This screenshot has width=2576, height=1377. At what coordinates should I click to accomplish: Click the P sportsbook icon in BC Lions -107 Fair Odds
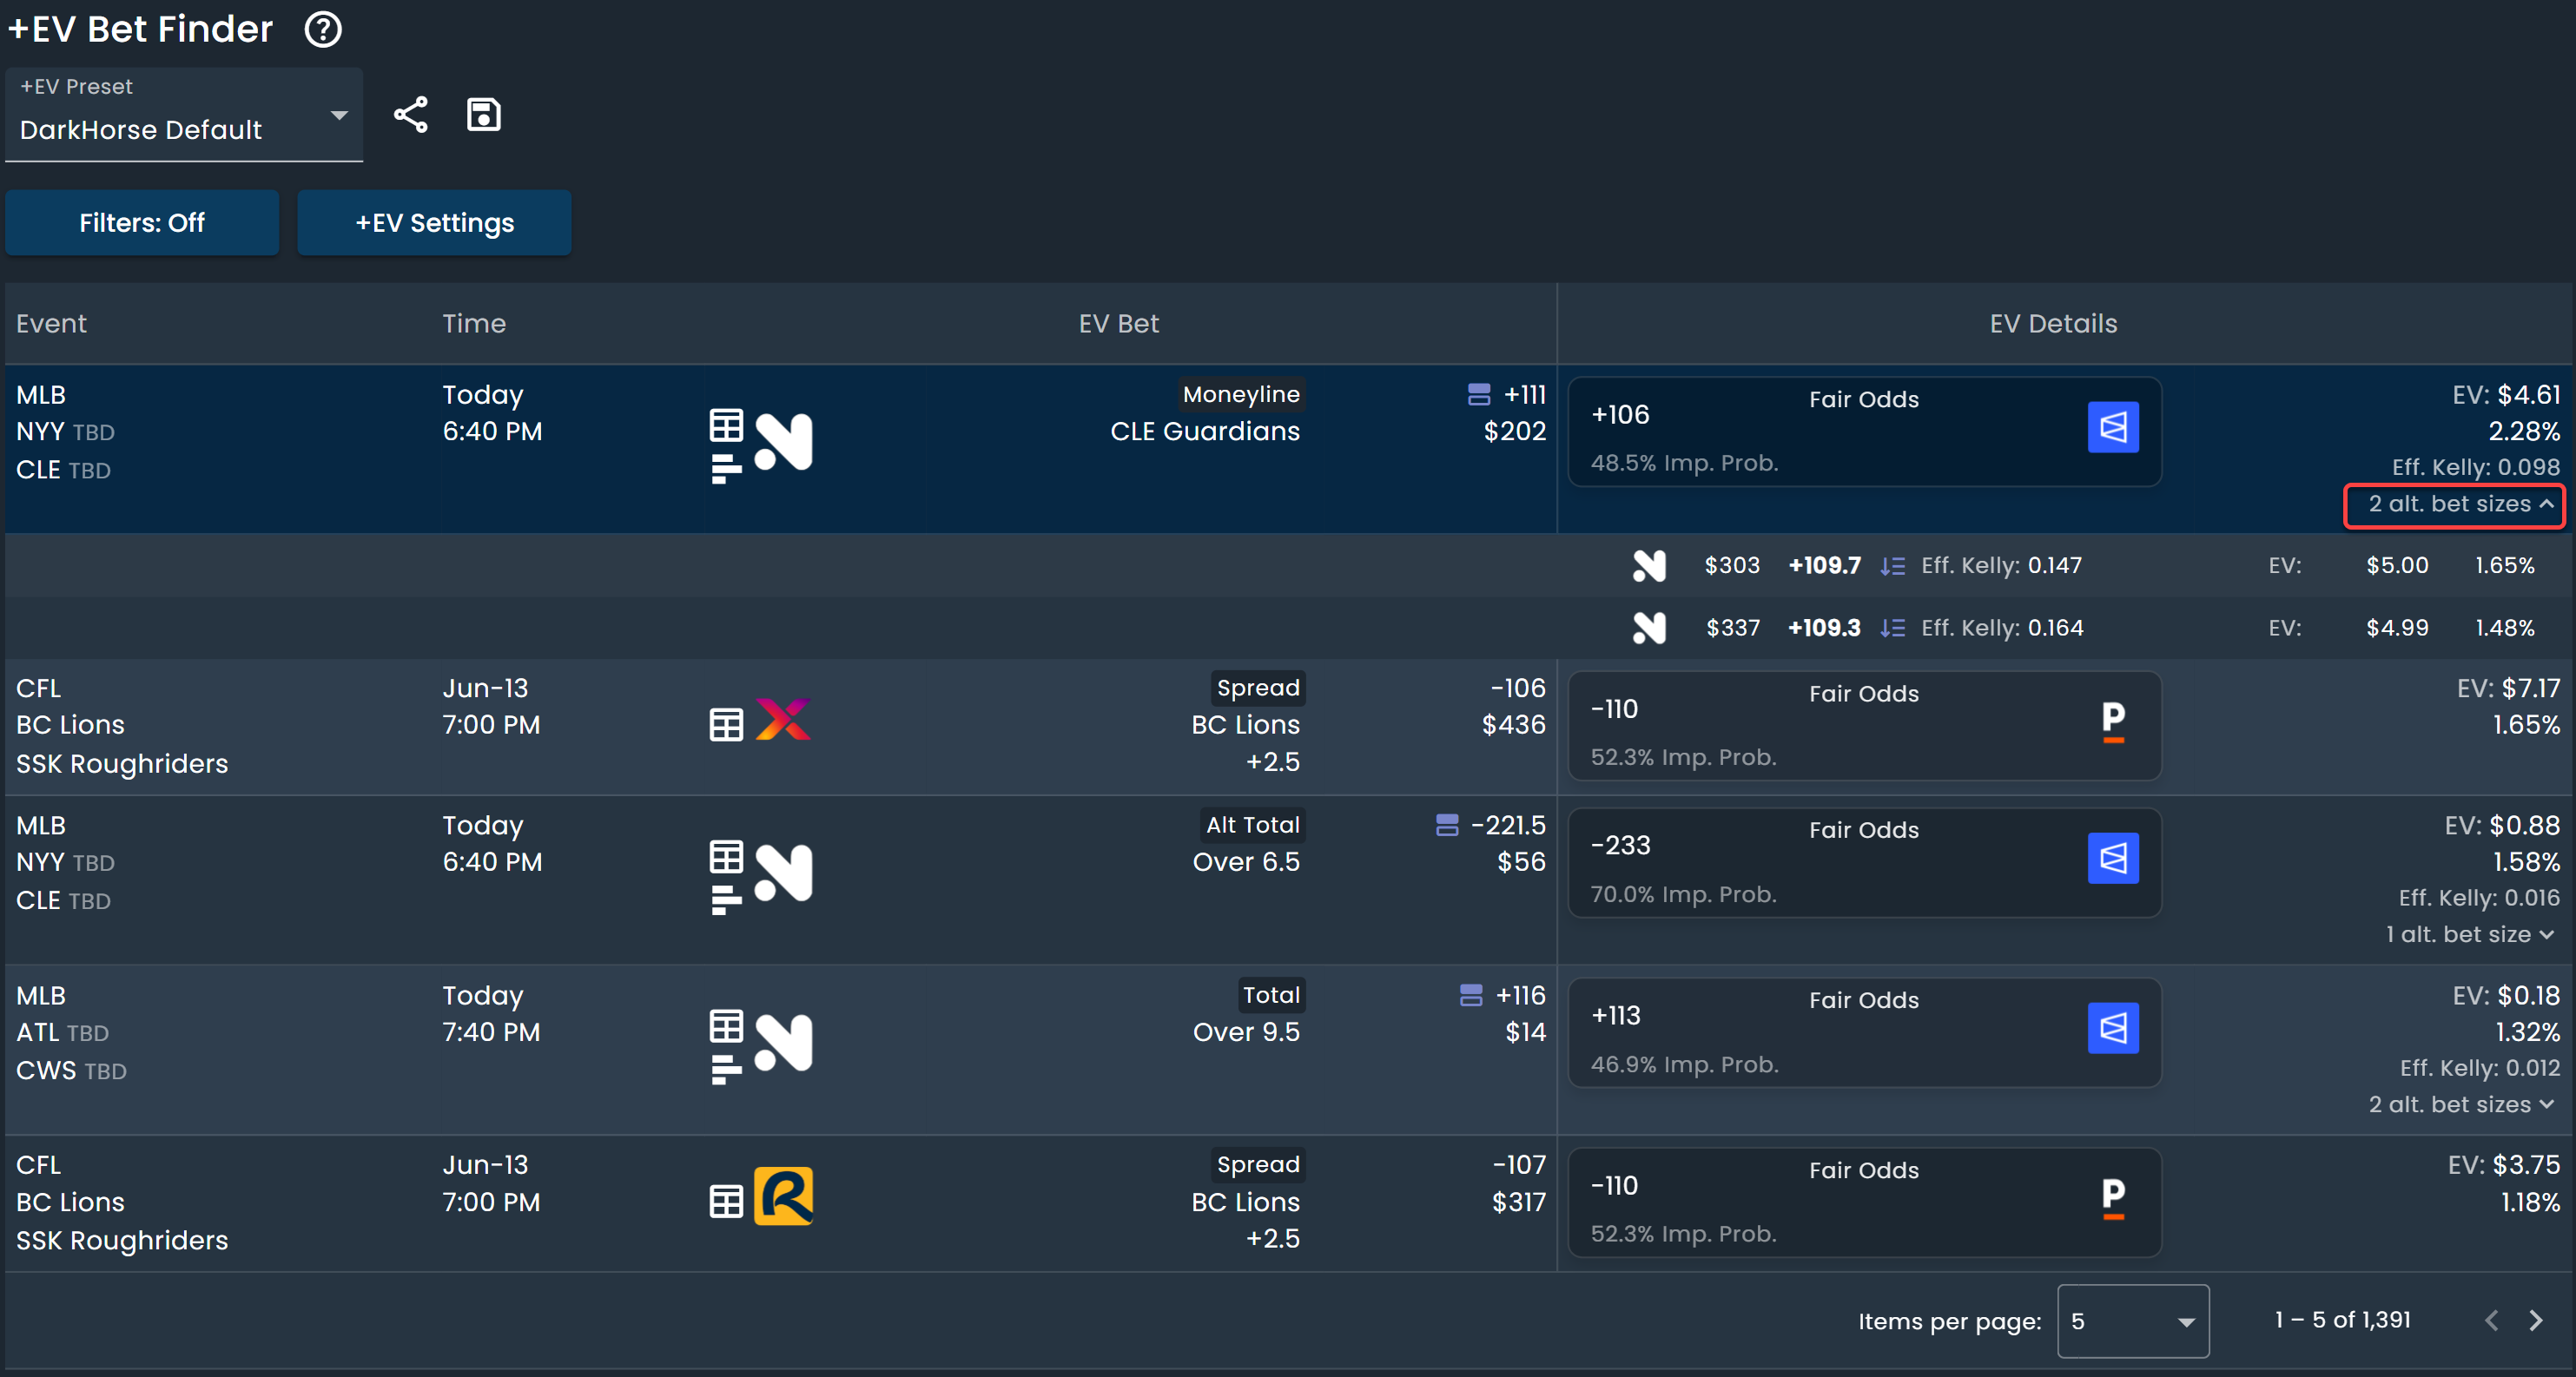tap(2113, 1198)
